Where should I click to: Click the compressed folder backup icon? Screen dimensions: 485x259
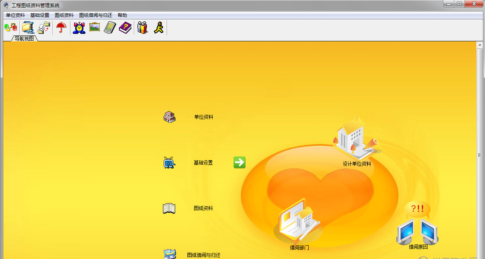[28, 28]
